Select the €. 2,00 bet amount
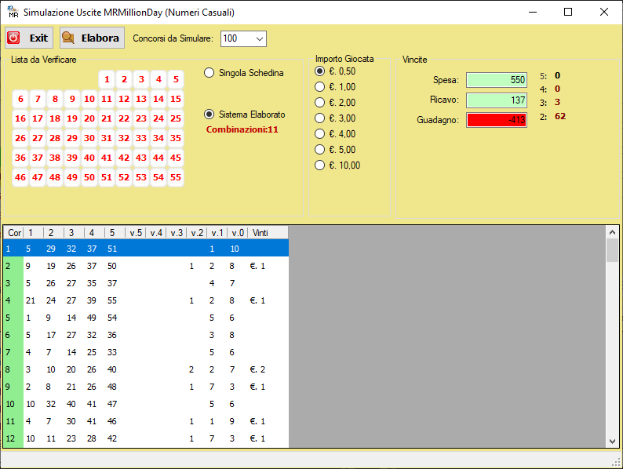This screenshot has width=623, height=469. point(335,103)
